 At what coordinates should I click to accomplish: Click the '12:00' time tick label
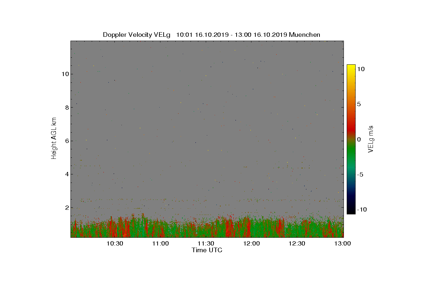click(x=251, y=243)
